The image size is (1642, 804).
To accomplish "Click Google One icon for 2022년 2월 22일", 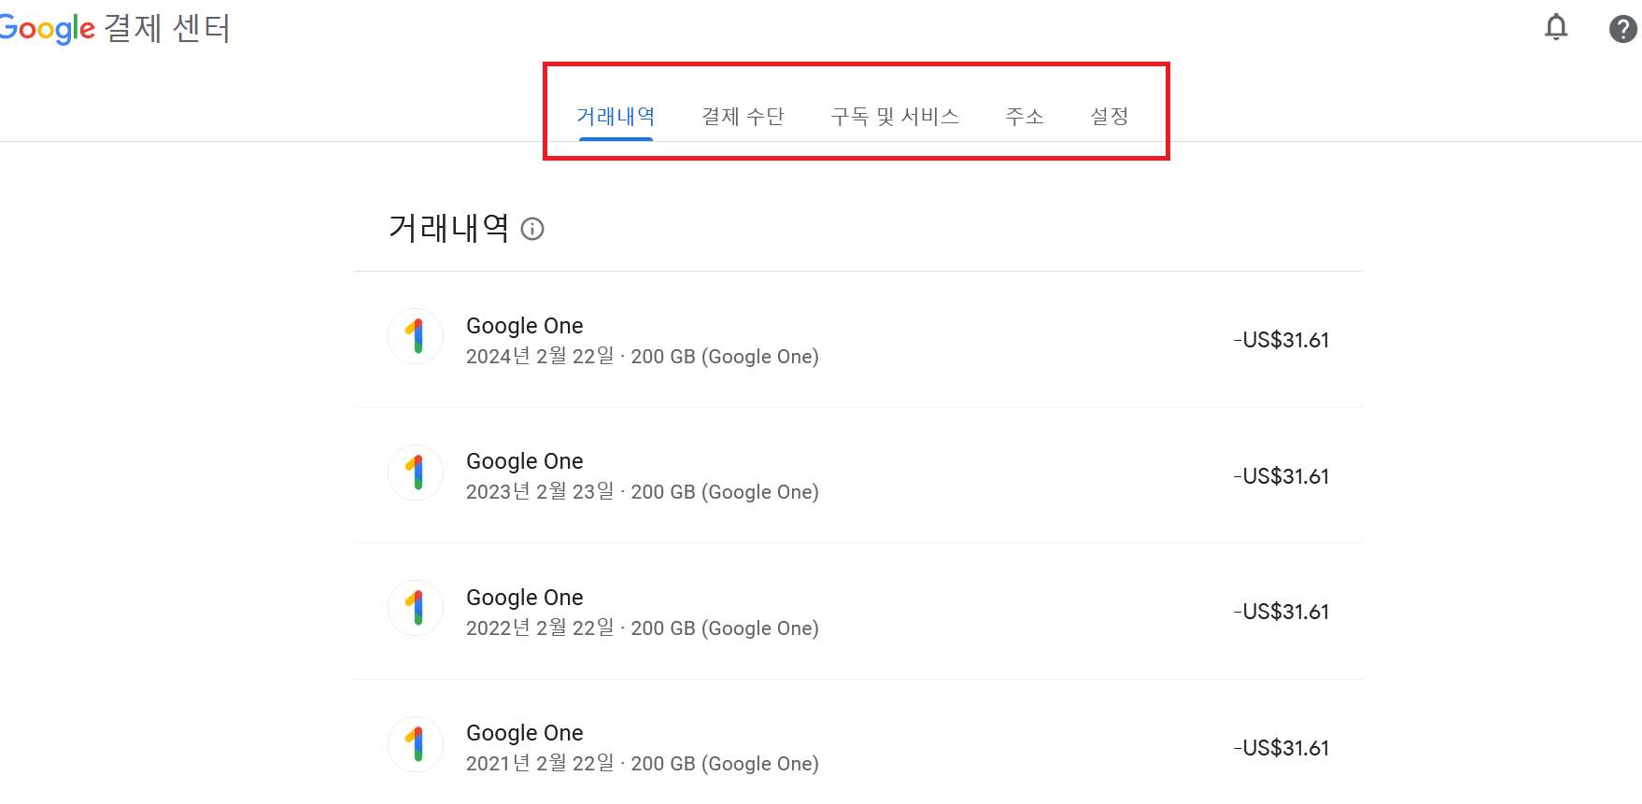I will (x=416, y=608).
